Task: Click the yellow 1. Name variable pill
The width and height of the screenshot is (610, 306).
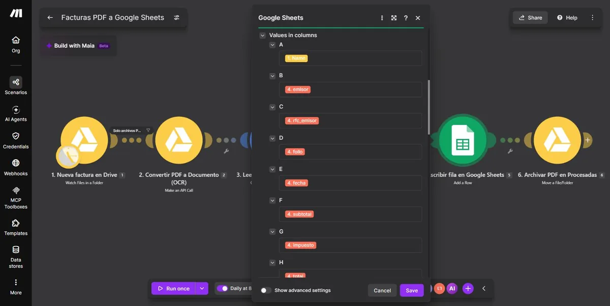Action: tap(296, 58)
